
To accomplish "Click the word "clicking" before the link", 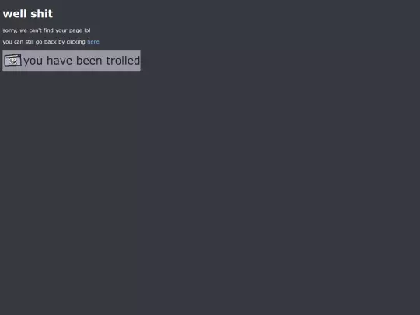I will point(75,42).
